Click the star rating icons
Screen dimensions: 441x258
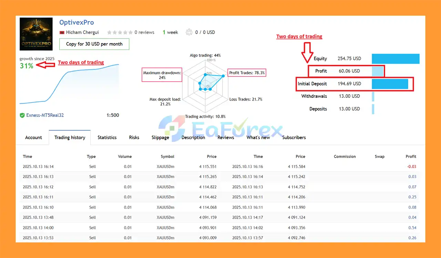pyautogui.click(x=120, y=32)
